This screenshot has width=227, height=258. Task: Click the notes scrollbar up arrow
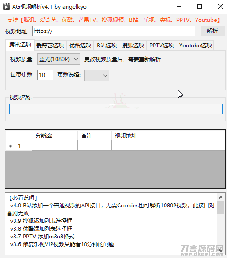click(221, 197)
